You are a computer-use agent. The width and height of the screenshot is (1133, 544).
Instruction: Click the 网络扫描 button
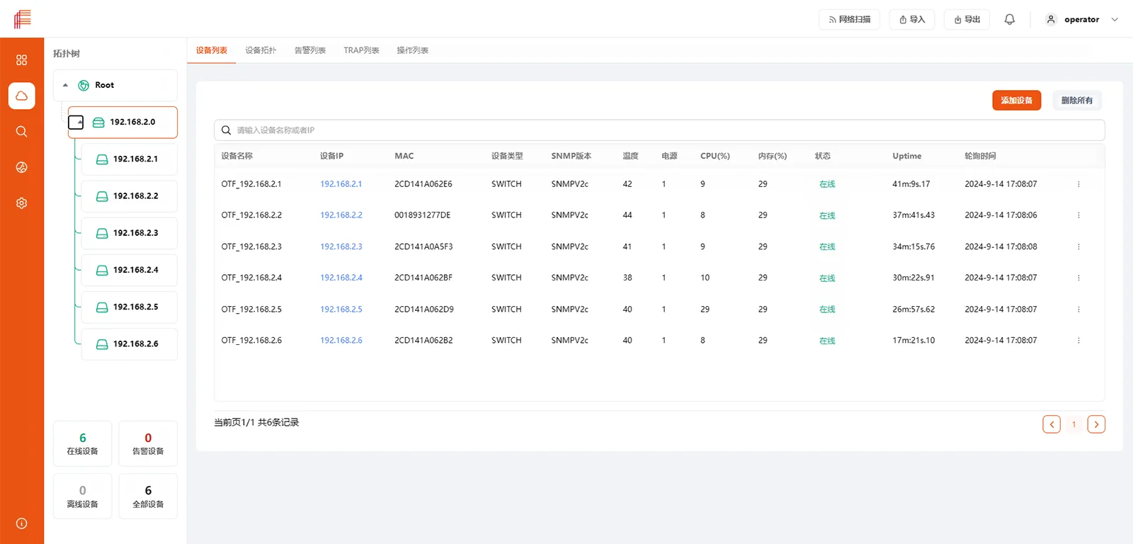(x=849, y=20)
